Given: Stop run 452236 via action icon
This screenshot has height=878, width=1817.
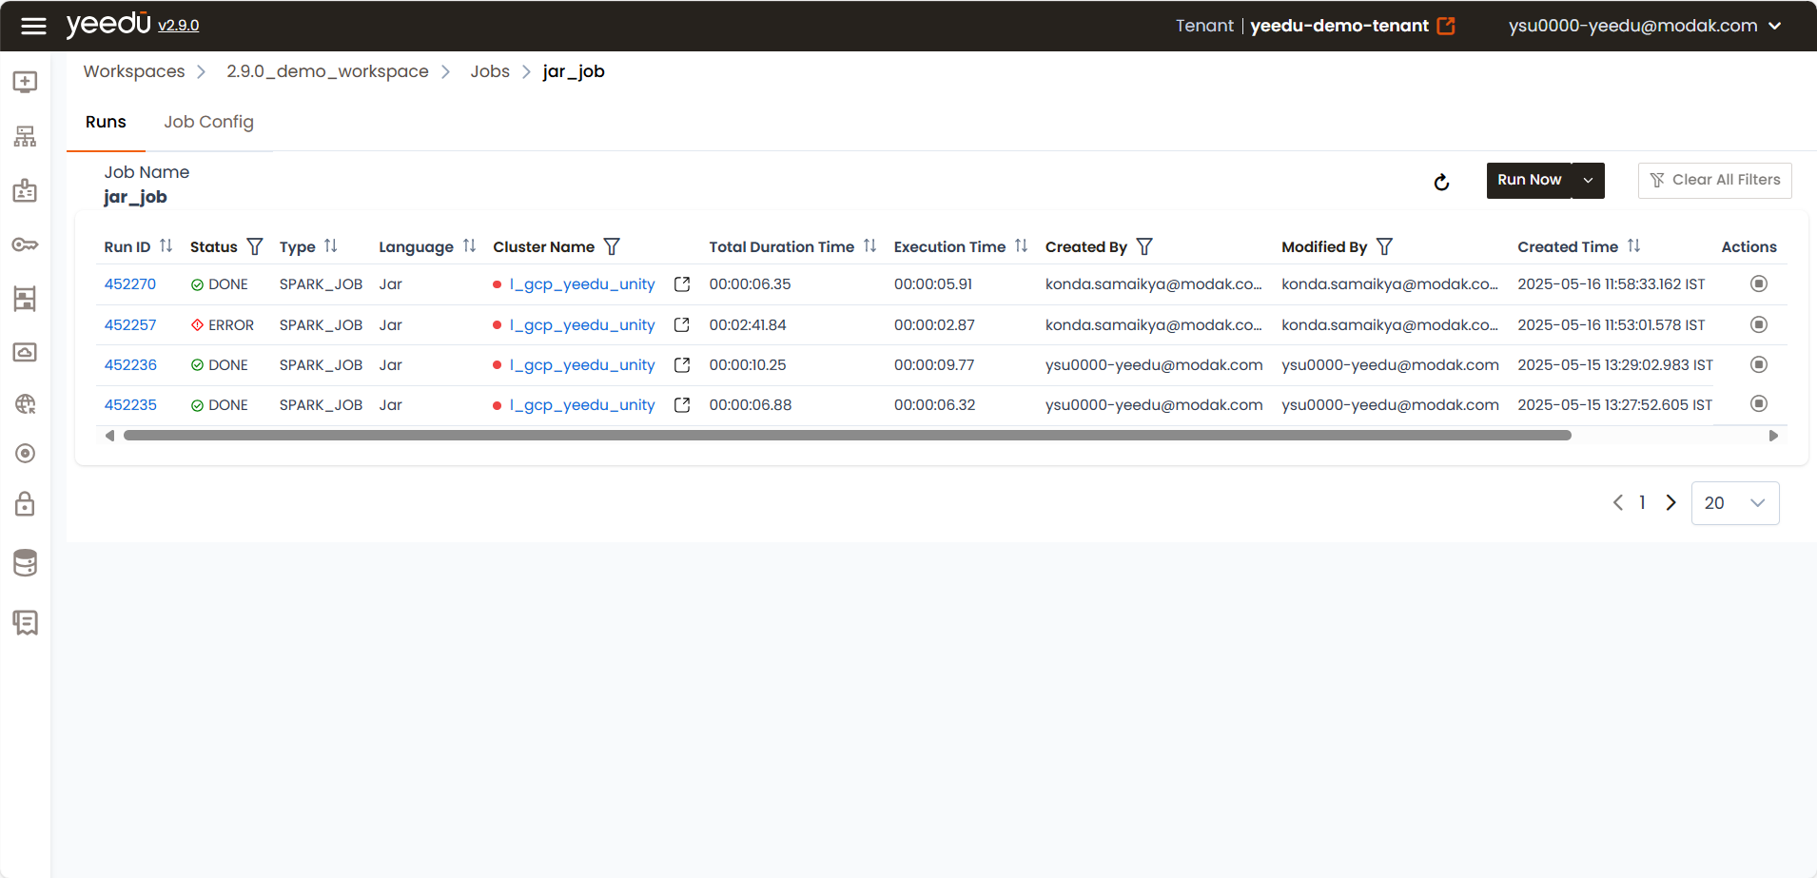Looking at the screenshot, I should pyautogui.click(x=1759, y=364).
